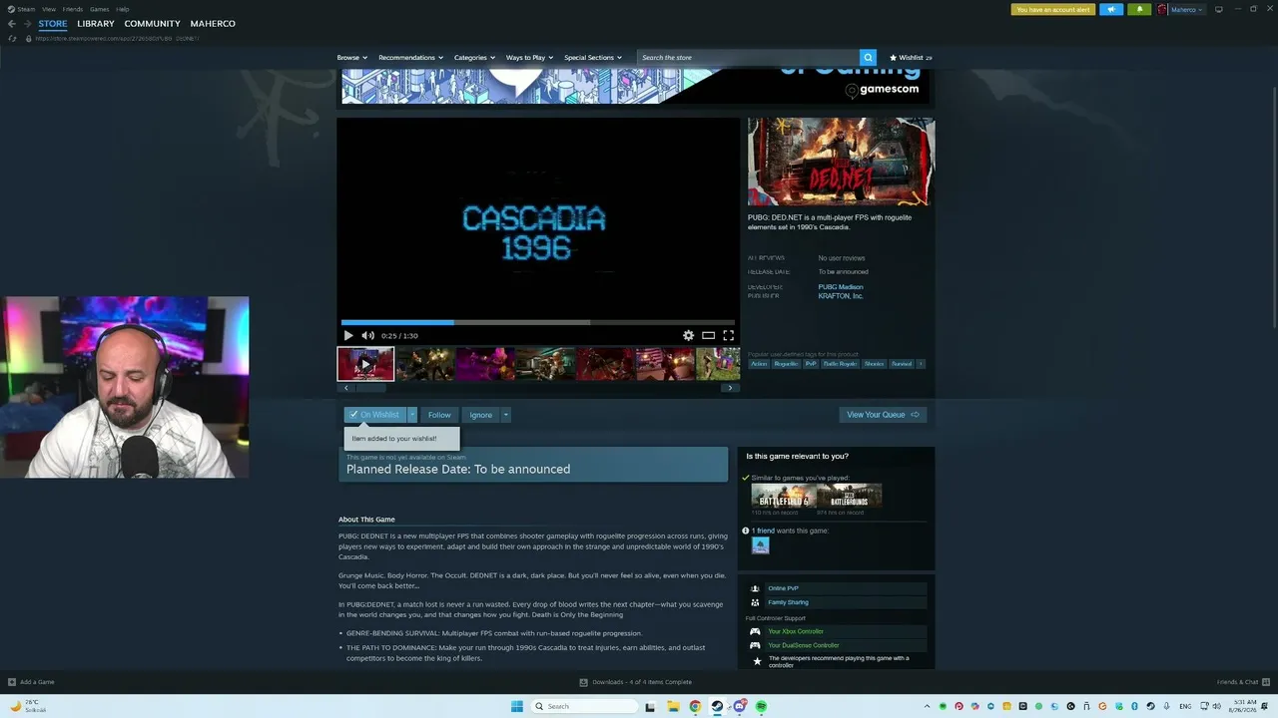Toggle theater mode on the video
This screenshot has height=718, width=1278.
[x=708, y=336]
